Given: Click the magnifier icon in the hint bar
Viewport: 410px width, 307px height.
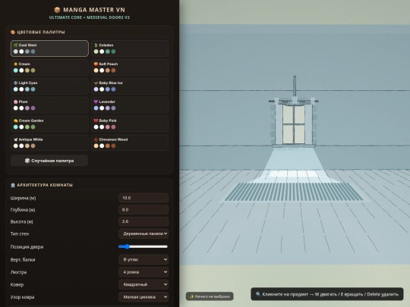Looking at the screenshot, I should [258, 294].
